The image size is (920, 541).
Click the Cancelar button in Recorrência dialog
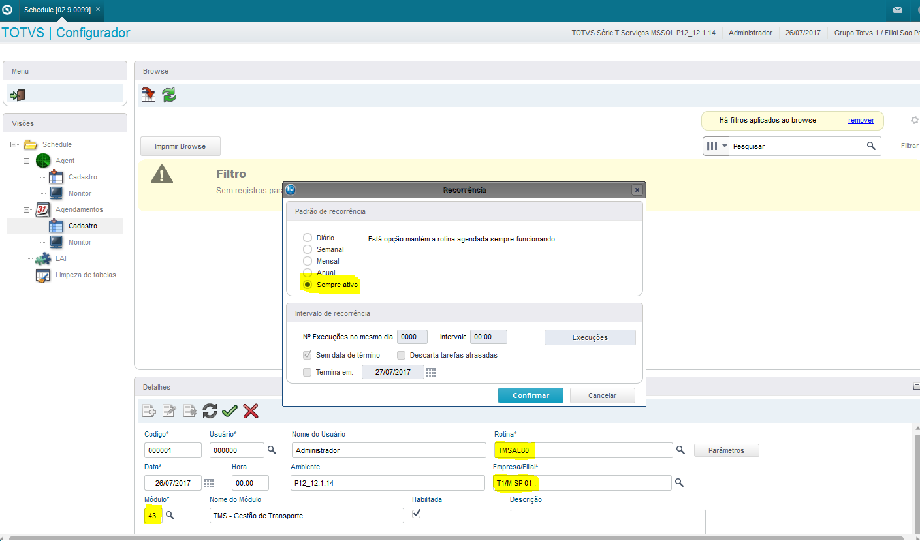click(x=603, y=395)
